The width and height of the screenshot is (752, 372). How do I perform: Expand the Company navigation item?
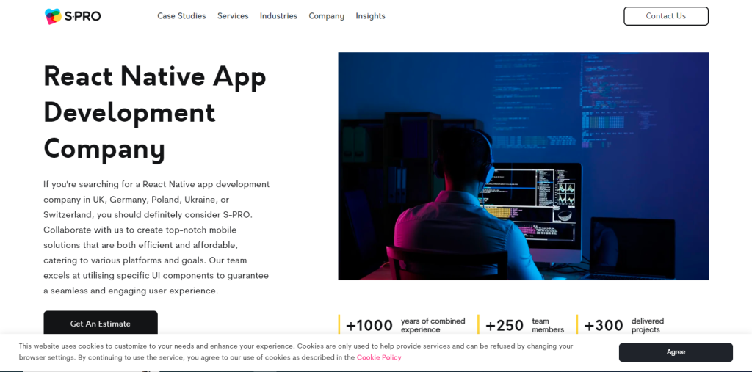point(326,16)
